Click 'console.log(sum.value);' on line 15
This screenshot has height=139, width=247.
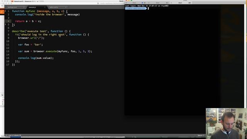click(36, 58)
